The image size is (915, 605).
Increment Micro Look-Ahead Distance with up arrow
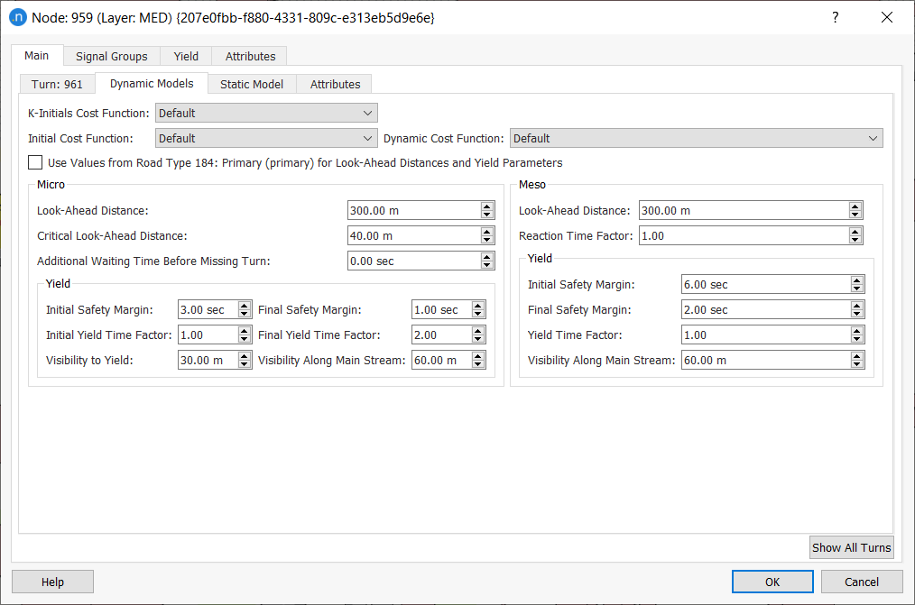486,206
